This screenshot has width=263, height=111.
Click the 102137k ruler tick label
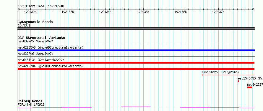pos(218,12)
